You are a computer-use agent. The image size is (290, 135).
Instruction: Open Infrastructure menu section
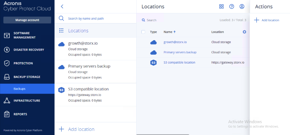[27, 100]
